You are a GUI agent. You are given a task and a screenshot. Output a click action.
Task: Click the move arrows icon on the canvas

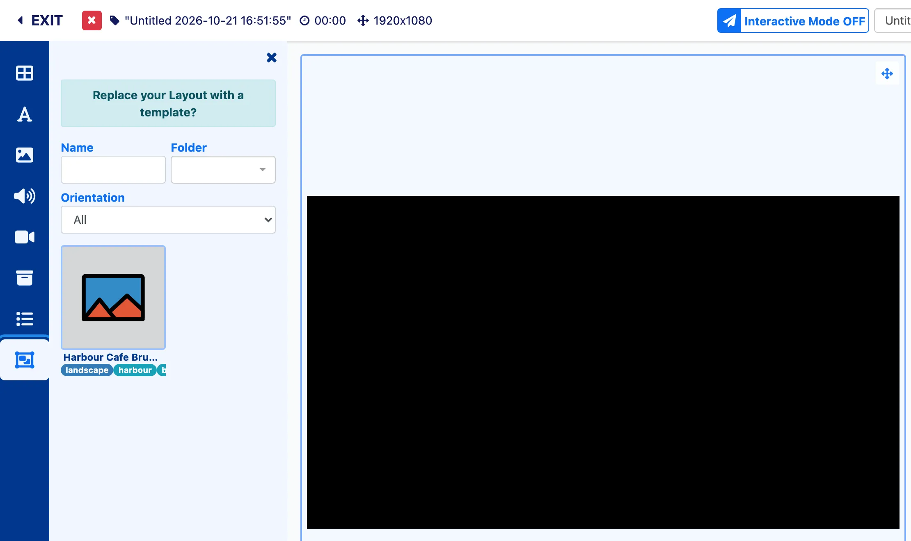(887, 74)
